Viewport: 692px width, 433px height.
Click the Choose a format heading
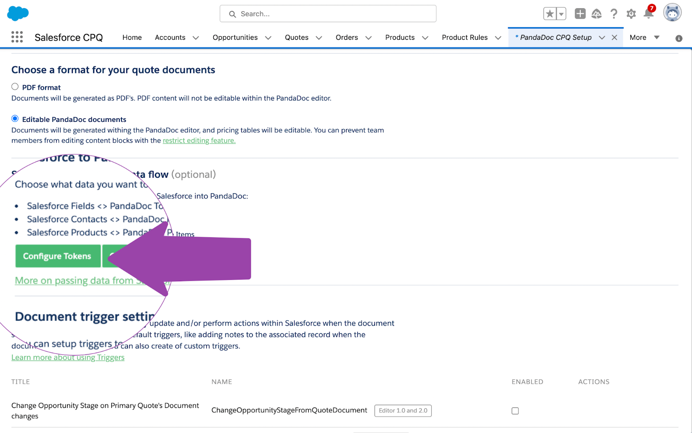113,70
